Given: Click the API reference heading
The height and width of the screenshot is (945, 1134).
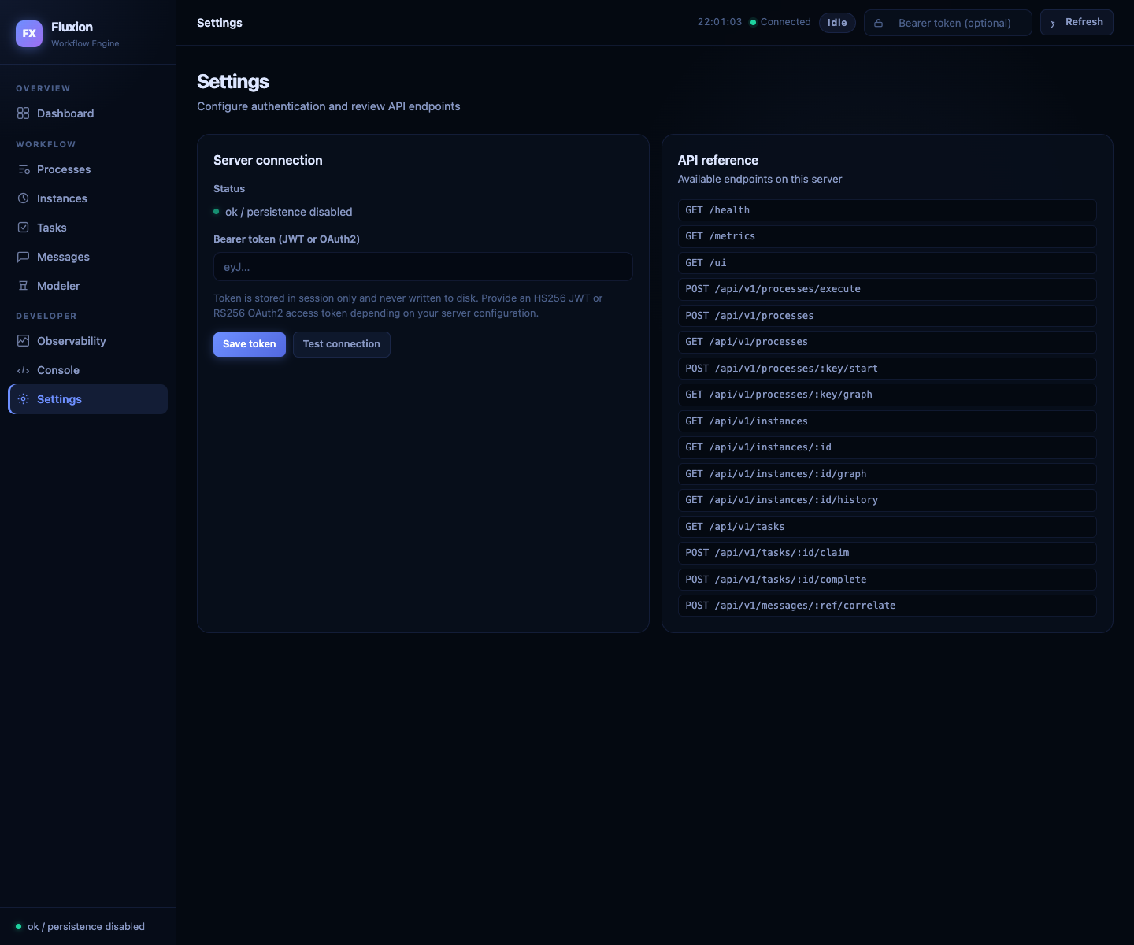Looking at the screenshot, I should click(x=718, y=160).
